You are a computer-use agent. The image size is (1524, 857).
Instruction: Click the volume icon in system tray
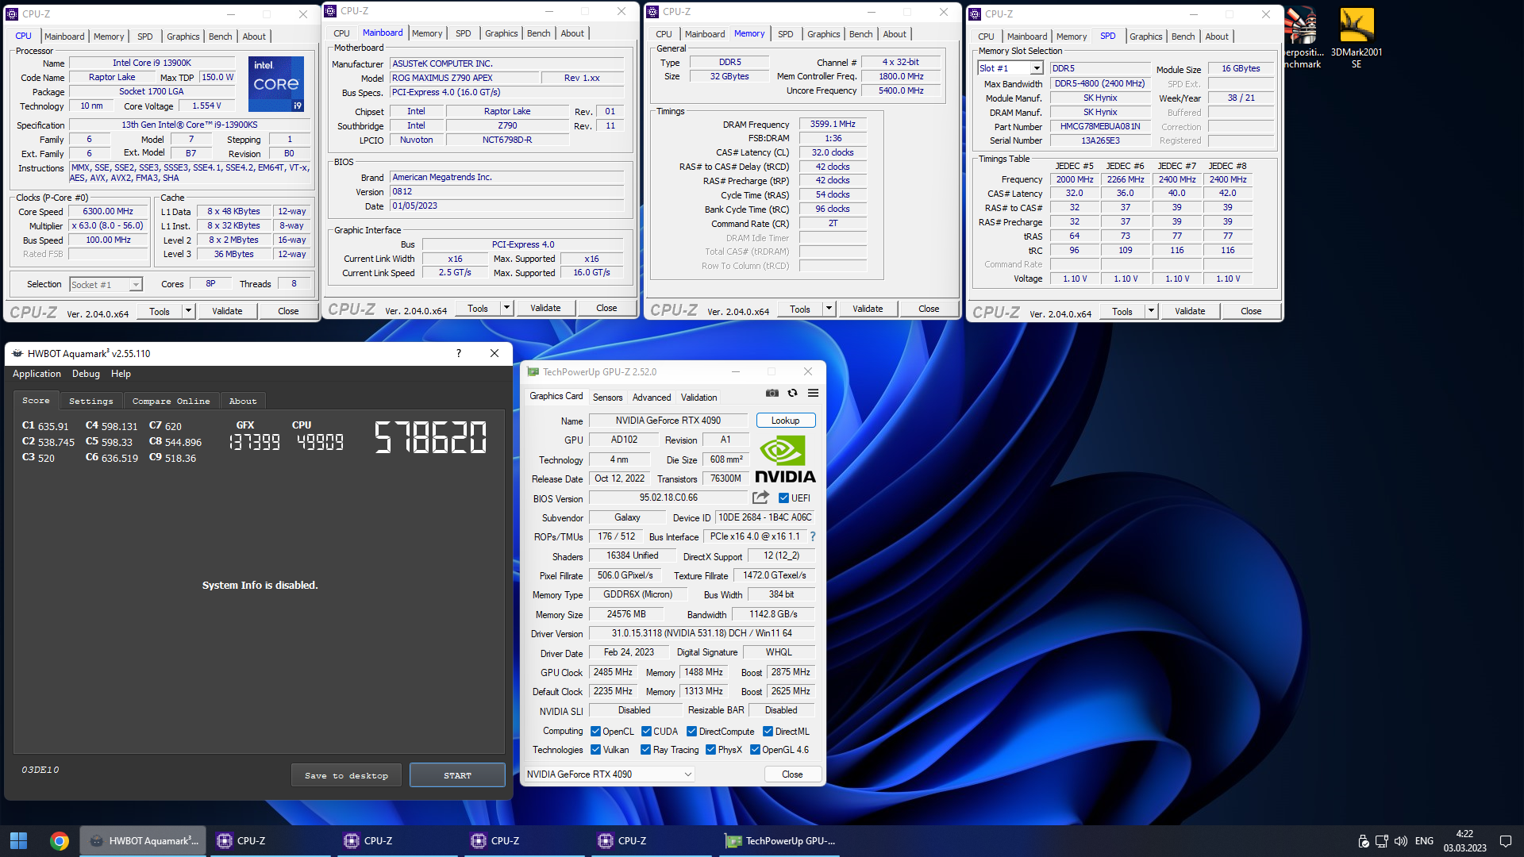(x=1401, y=841)
